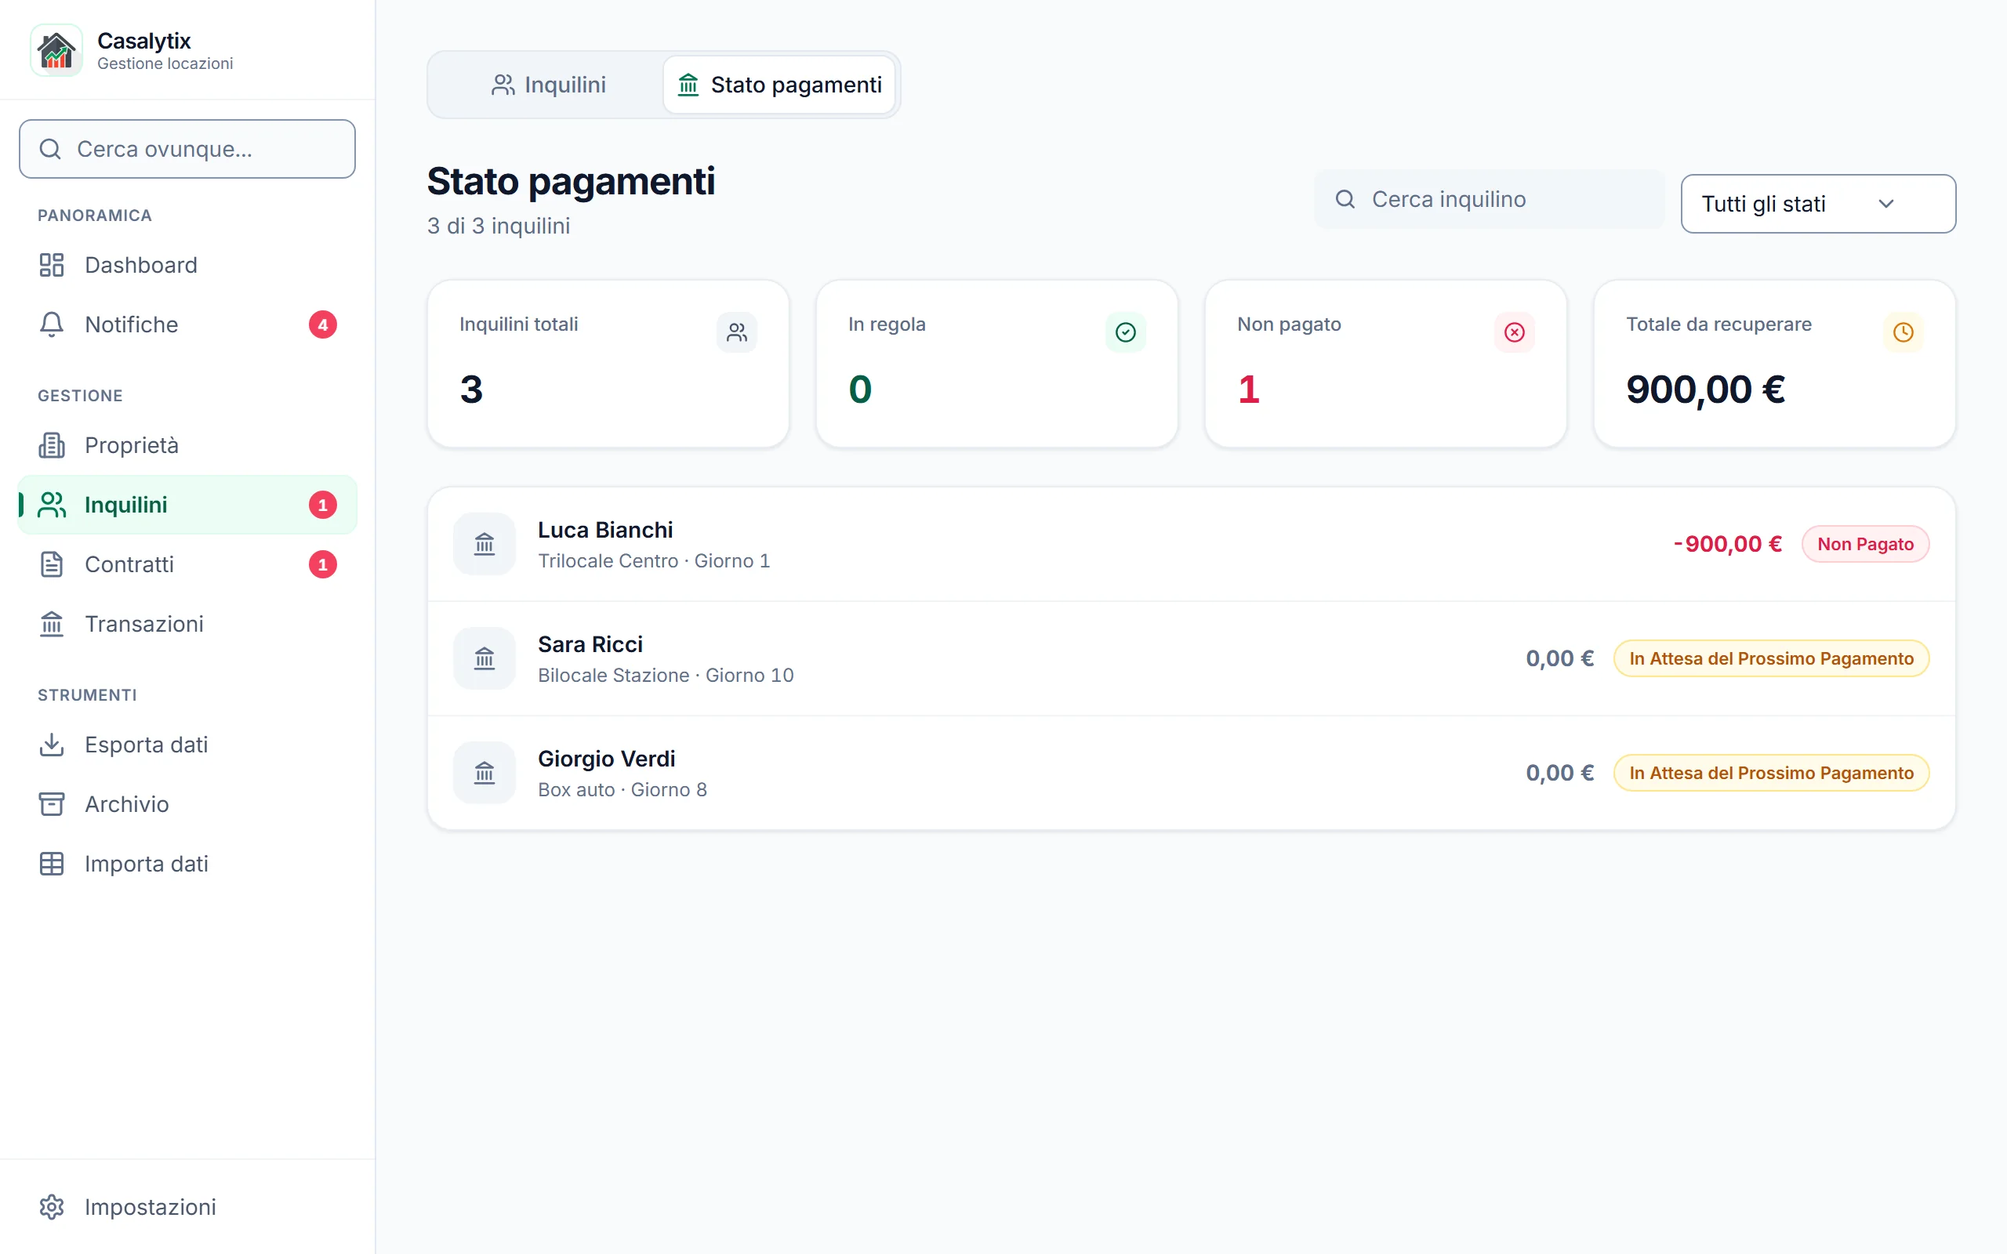Click the bank icon beside Sara Ricci
The width and height of the screenshot is (2007, 1254).
485,658
